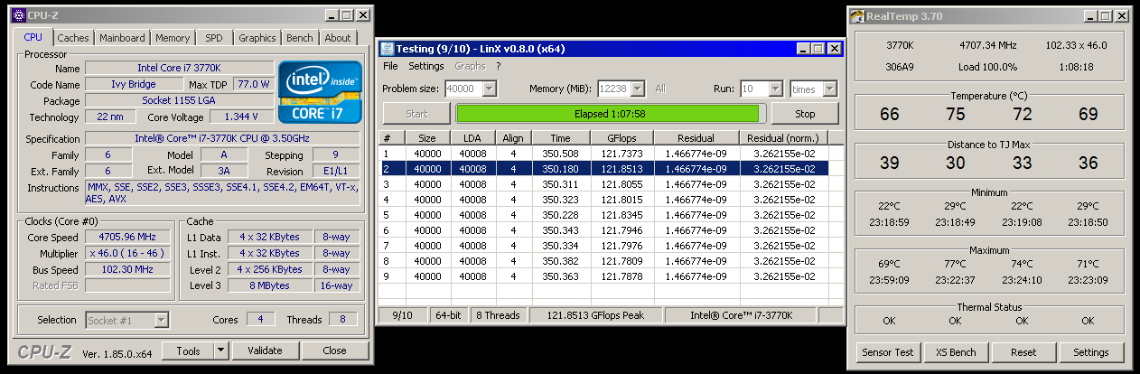Select the CPU tab in CPU-Z

33,37
